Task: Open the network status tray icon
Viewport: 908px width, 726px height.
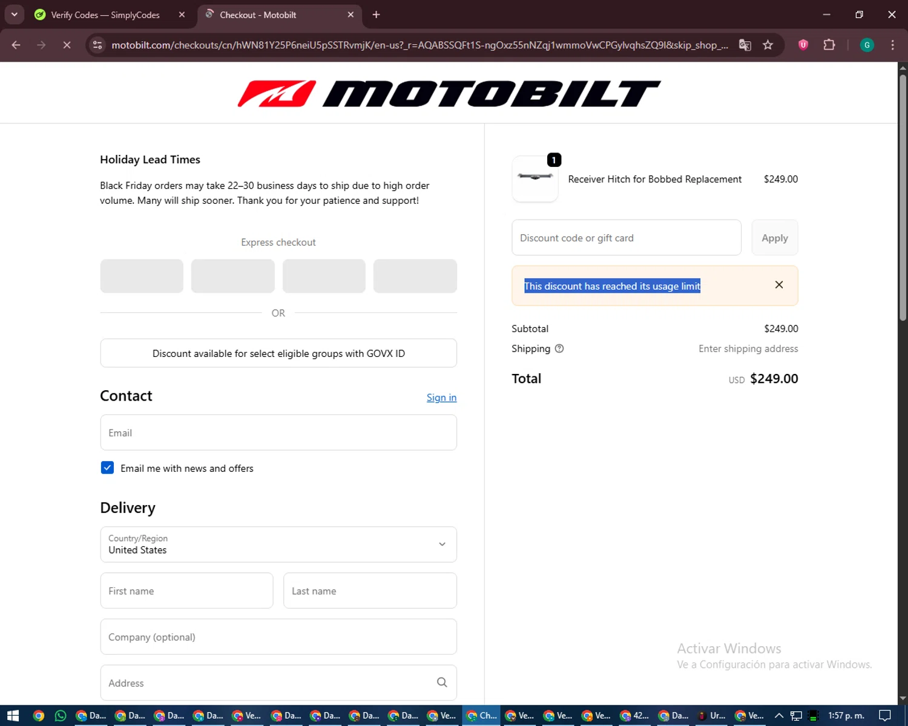Action: [796, 716]
